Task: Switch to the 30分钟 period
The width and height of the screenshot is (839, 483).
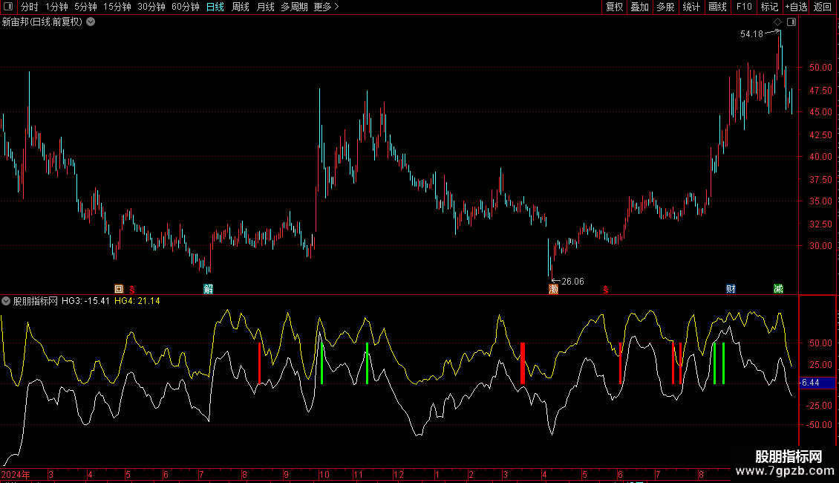Action: (x=151, y=7)
